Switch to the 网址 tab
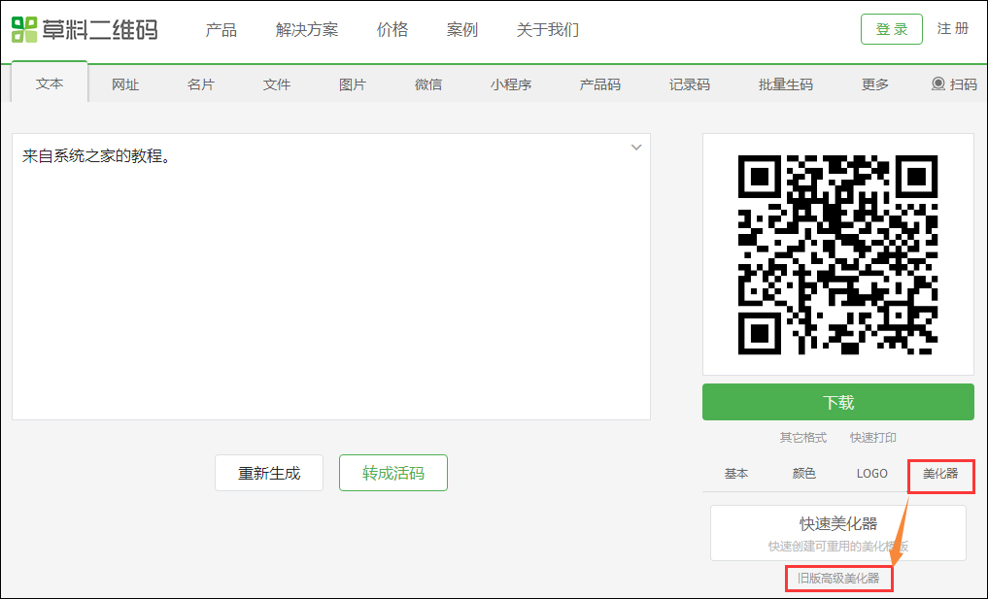 click(x=124, y=84)
